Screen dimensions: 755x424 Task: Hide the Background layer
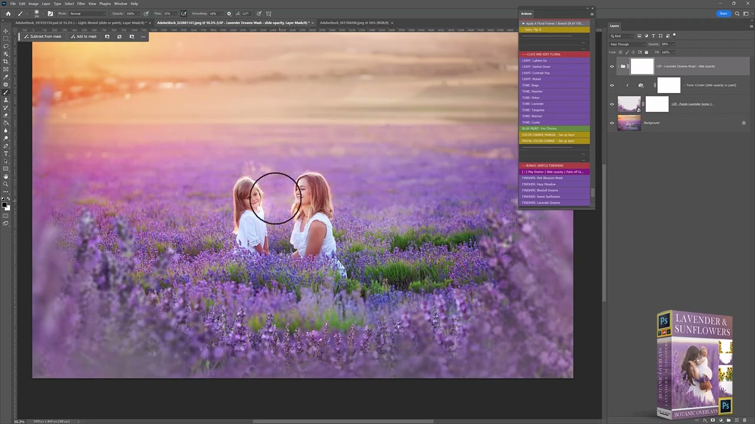612,123
